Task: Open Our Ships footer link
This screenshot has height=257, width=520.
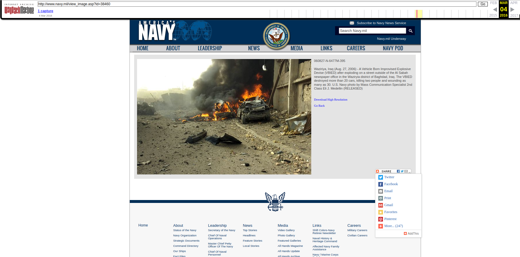Action: [179, 251]
